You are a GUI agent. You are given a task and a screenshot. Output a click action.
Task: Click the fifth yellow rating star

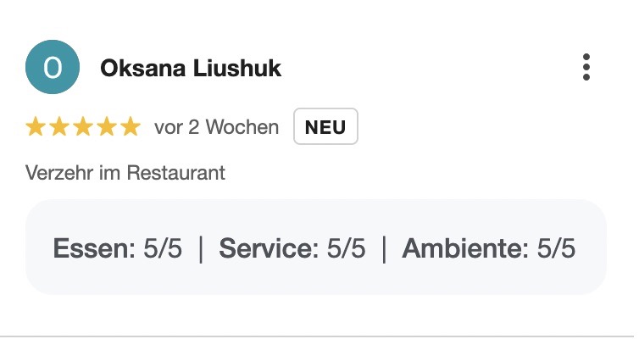tap(131, 126)
